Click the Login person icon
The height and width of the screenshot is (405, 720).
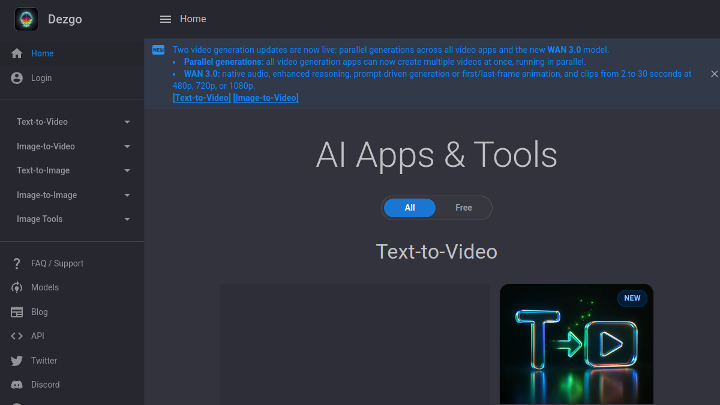click(x=17, y=78)
